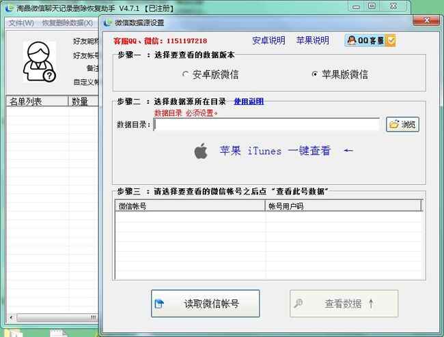Image resolution: width=444 pixels, height=337 pixels.
Task: Open the 恢复删除数据 menu
Action: point(65,23)
